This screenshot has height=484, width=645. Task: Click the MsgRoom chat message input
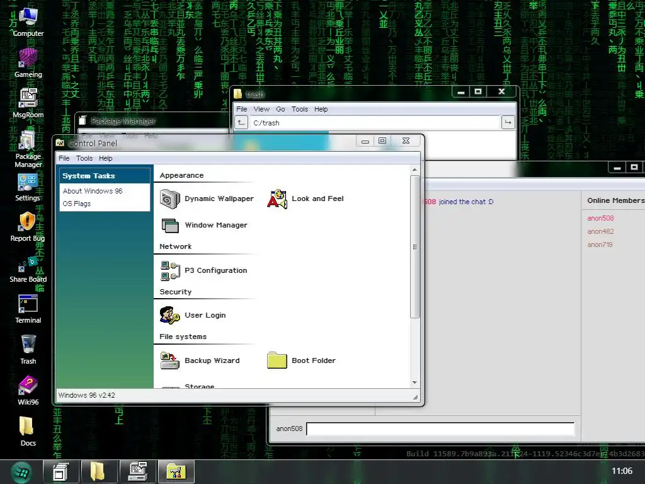tap(440, 429)
